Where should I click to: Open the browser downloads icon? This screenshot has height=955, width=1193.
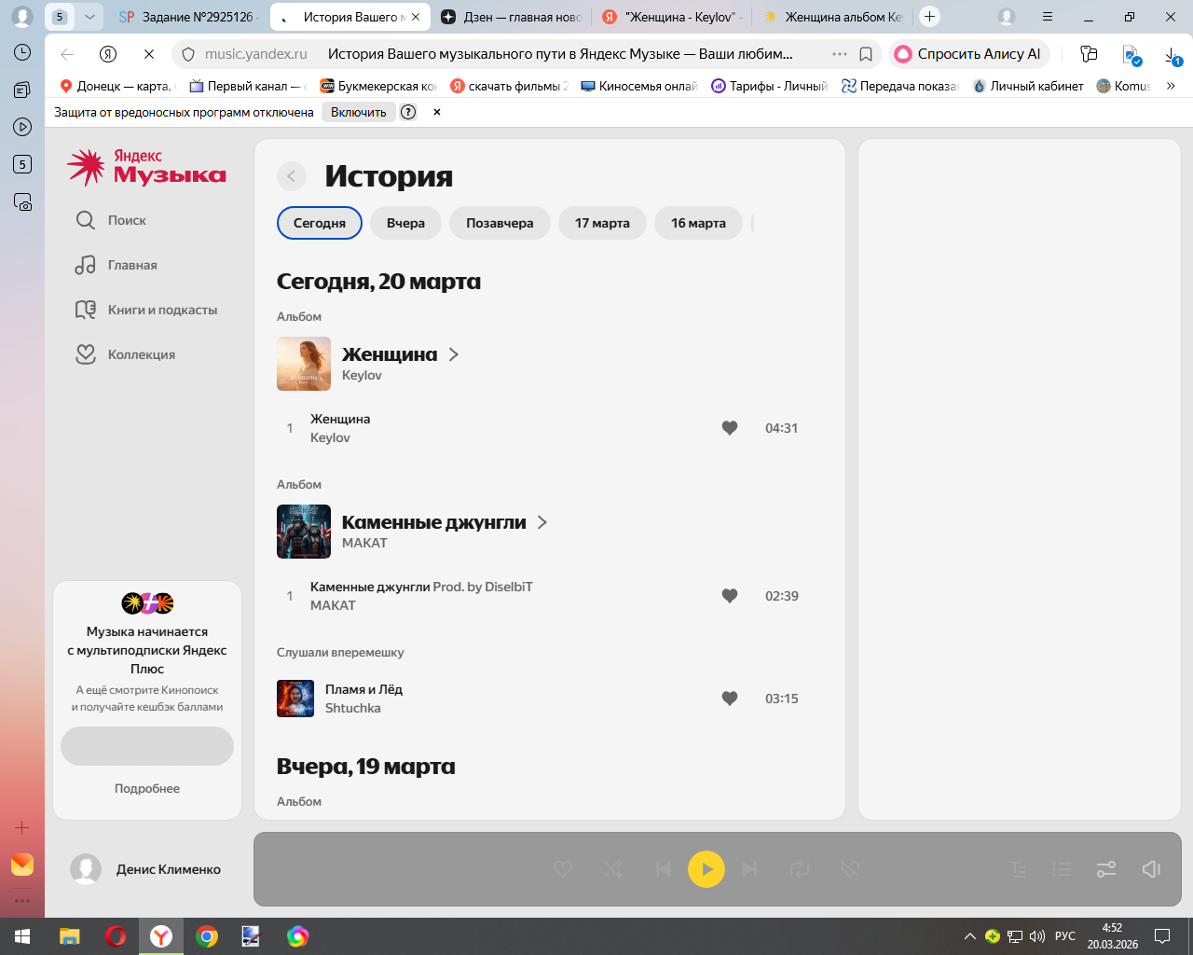pos(1172,55)
